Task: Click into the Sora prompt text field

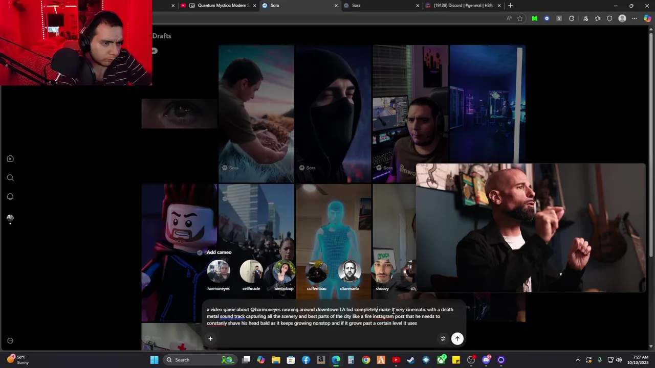Action: click(330, 316)
